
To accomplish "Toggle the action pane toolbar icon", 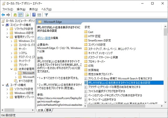I will [39, 15].
